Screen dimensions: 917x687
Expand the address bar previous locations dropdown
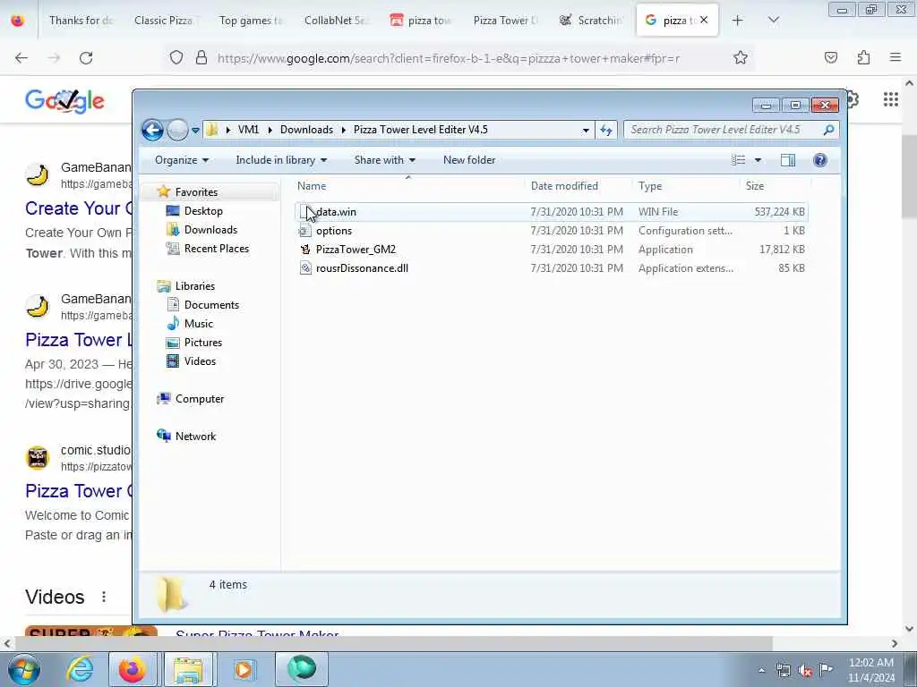(x=586, y=131)
